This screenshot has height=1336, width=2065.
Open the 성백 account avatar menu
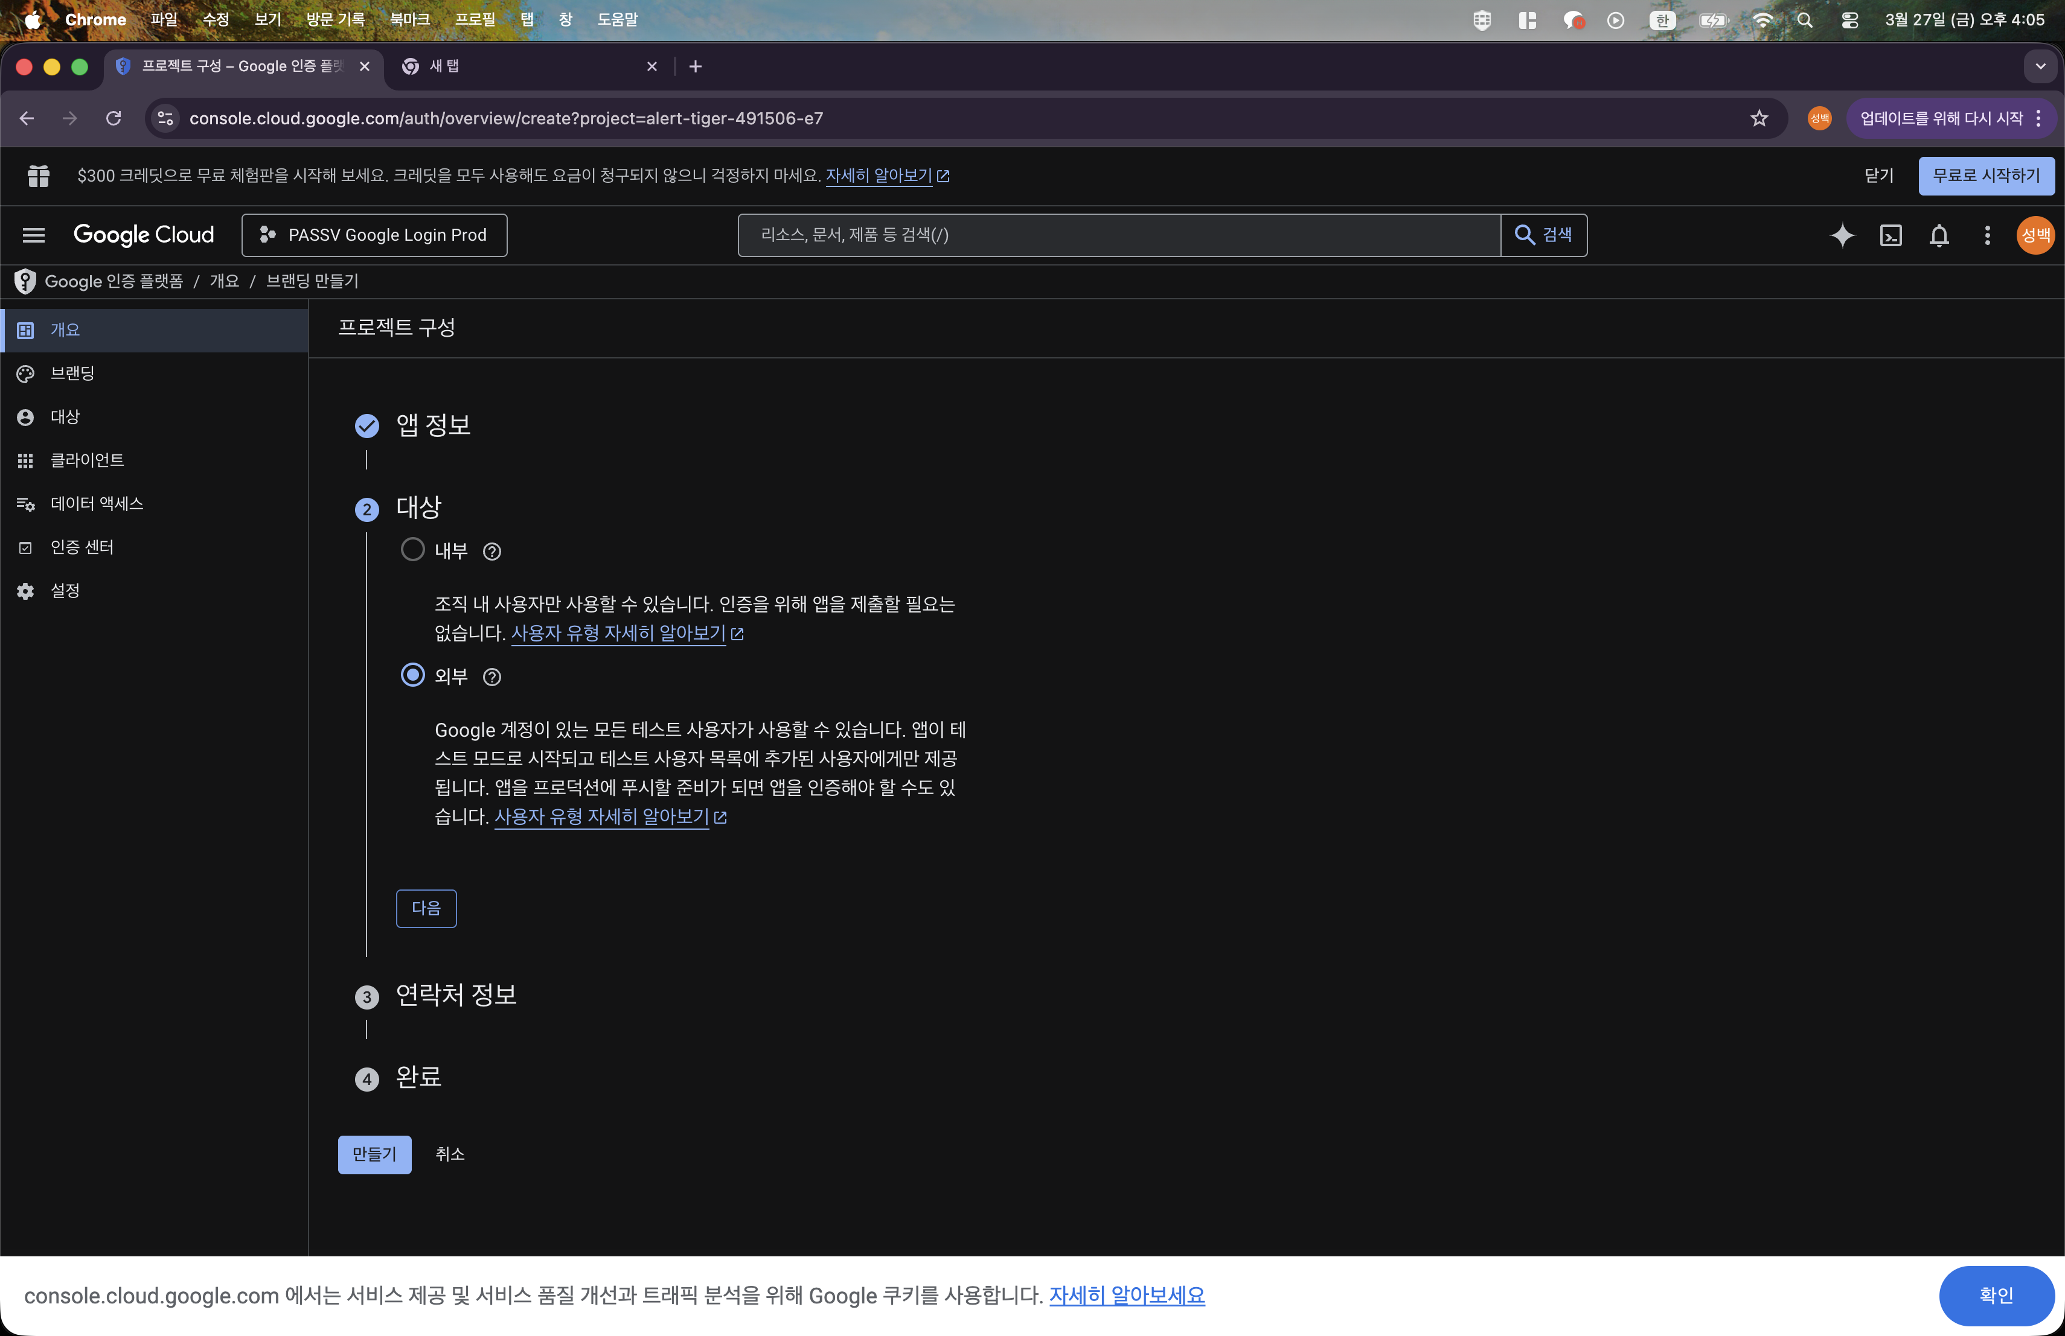(x=2035, y=235)
